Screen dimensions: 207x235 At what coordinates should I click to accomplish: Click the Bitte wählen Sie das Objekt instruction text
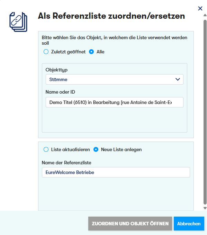tap(115, 40)
